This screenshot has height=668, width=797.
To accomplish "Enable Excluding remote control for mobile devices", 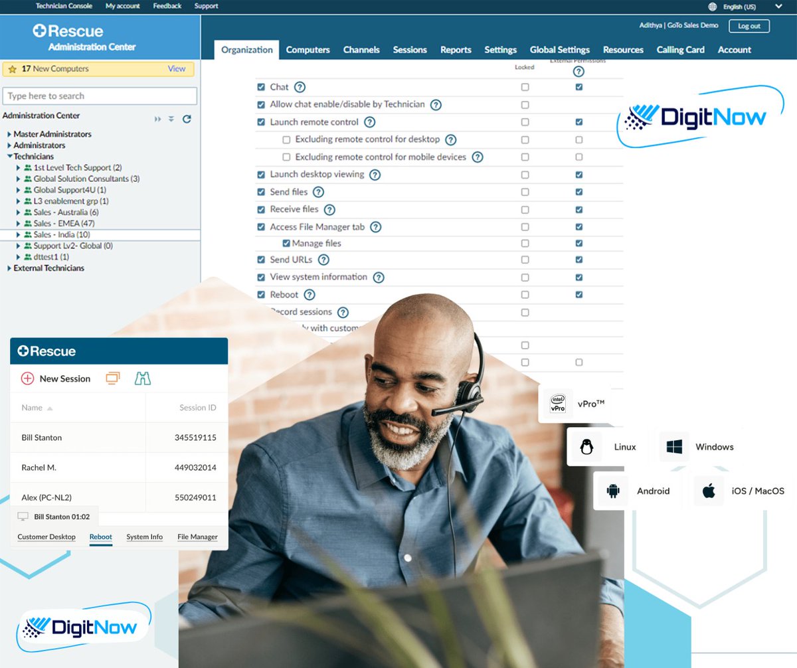I will [x=286, y=157].
